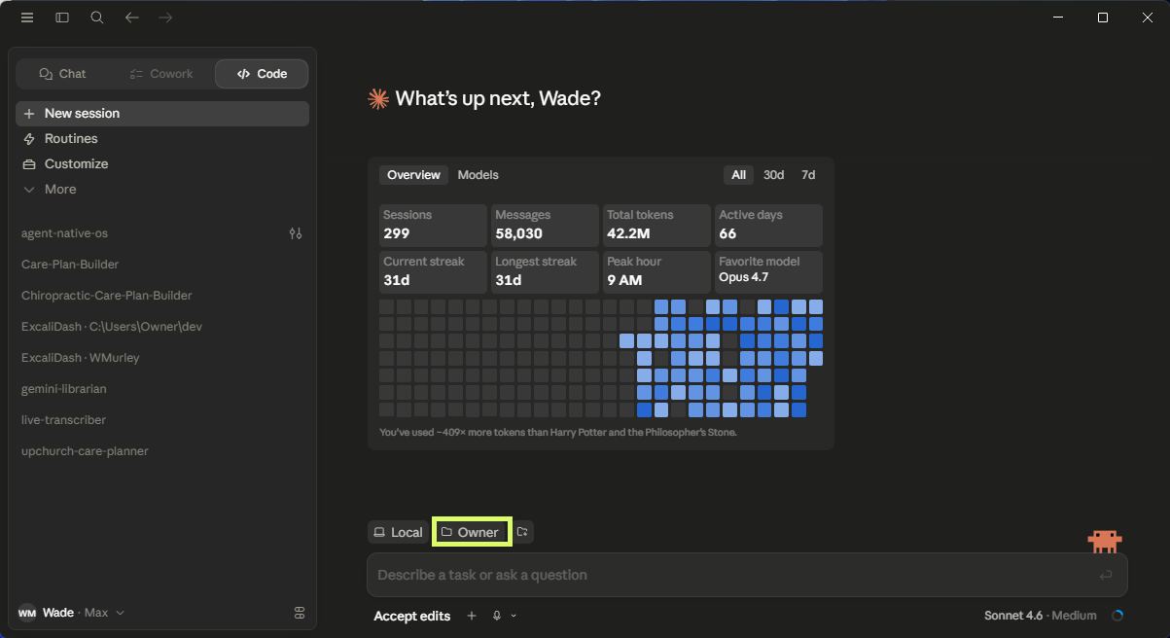Click the orange starburst logo
The image size is (1170, 638).
pyautogui.click(x=377, y=98)
